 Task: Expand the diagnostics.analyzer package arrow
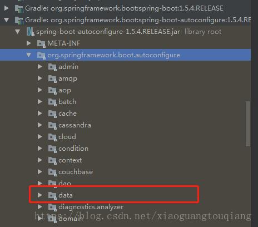click(x=40, y=206)
